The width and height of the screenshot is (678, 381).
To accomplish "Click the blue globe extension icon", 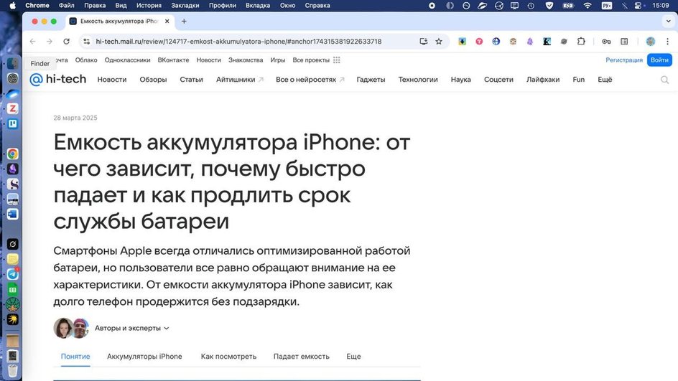I will [496, 42].
